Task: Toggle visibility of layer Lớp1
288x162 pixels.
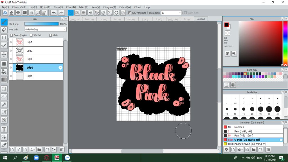Action: click(x=11, y=76)
